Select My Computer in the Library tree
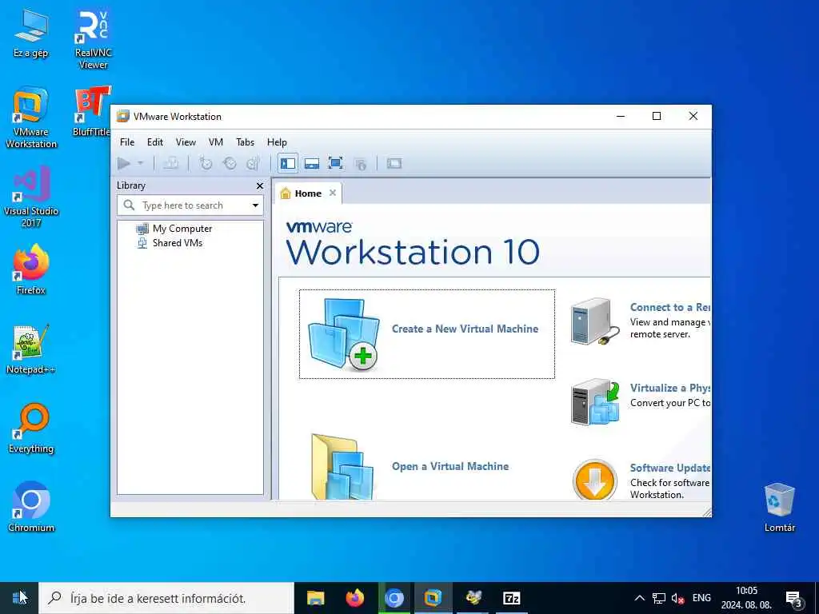819x614 pixels. click(174, 229)
